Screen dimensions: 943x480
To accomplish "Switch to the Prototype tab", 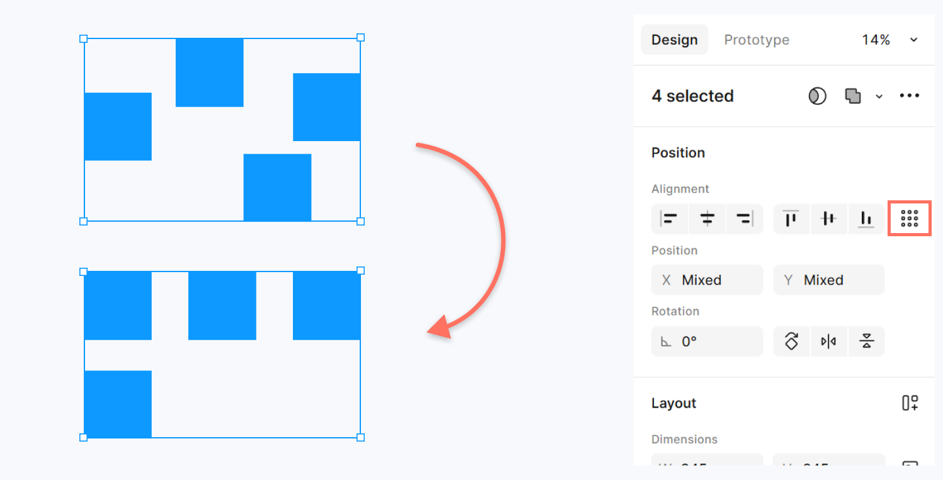I will coord(757,40).
